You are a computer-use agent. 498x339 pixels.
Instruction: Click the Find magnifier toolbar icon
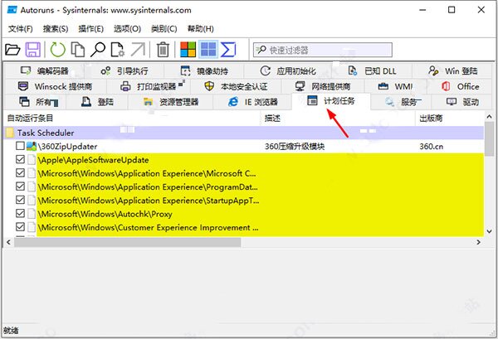(x=98, y=50)
